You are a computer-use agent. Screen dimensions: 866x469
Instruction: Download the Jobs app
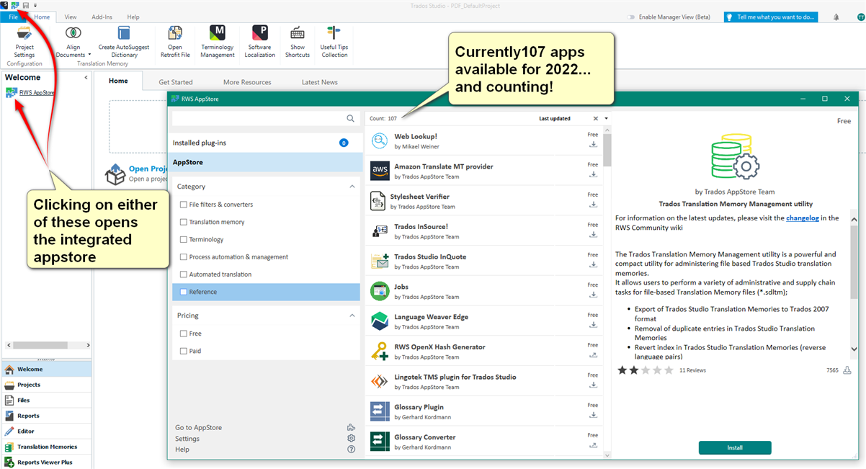click(593, 294)
